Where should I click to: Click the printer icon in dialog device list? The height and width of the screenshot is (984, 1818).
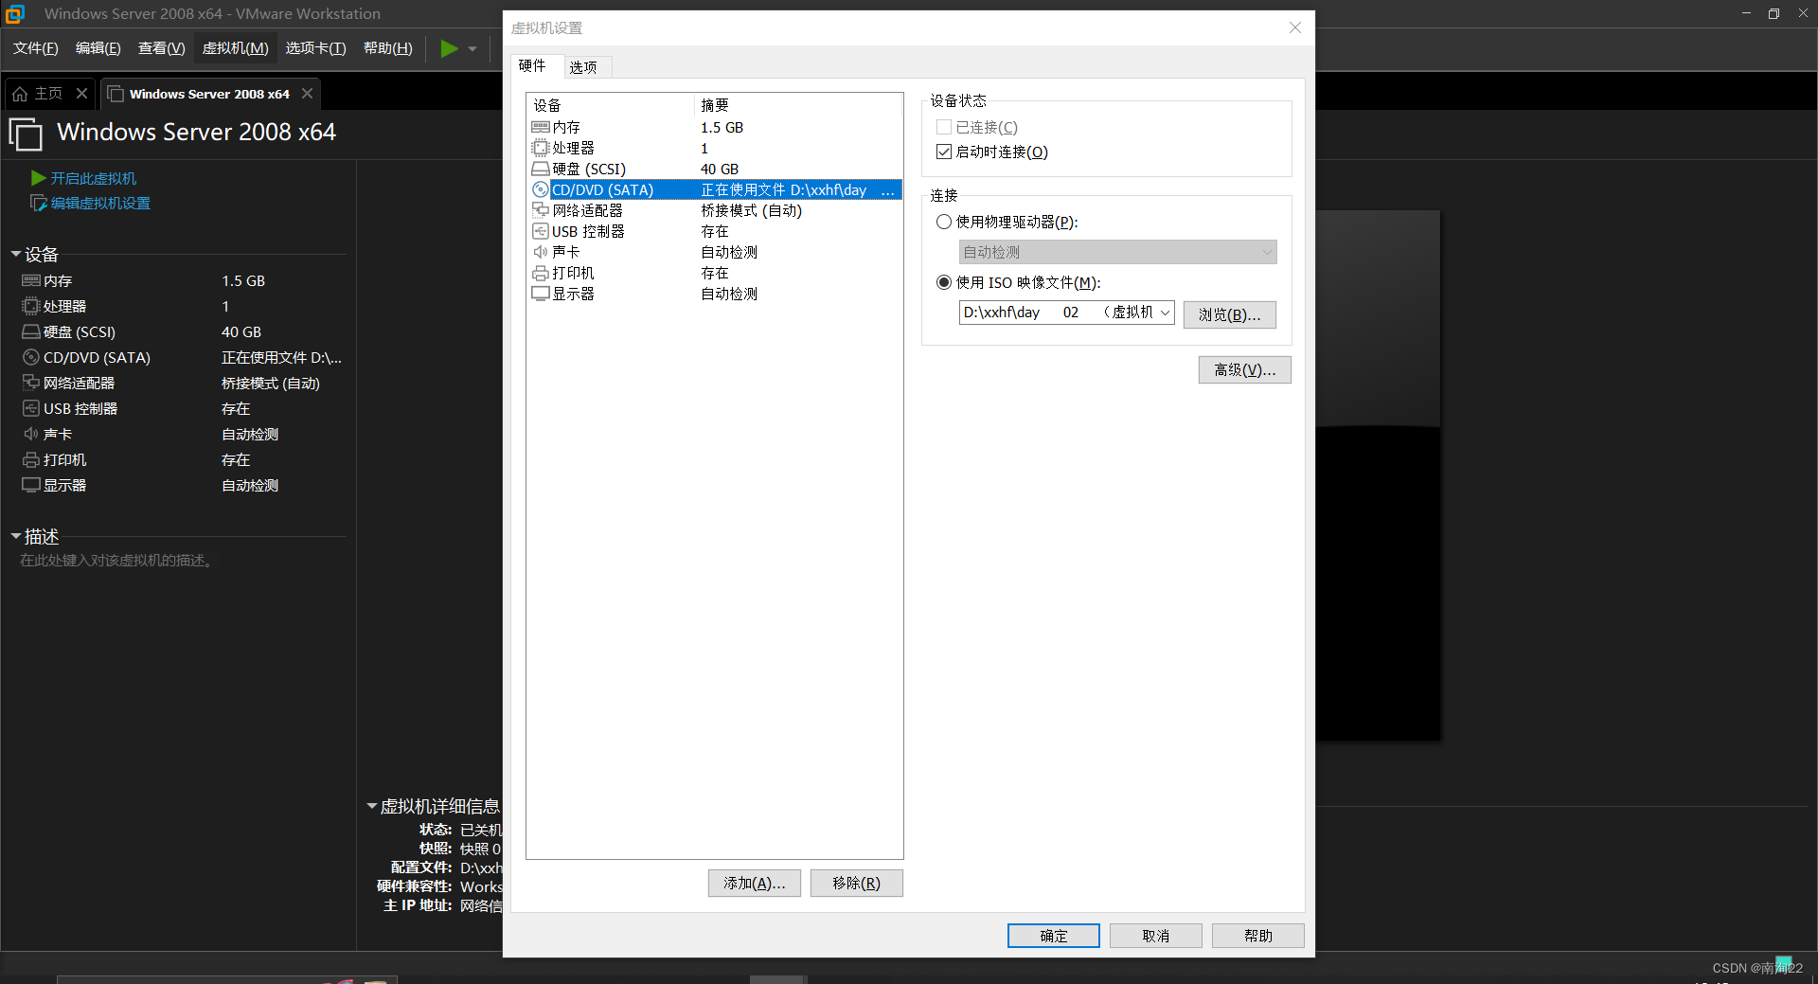[541, 273]
